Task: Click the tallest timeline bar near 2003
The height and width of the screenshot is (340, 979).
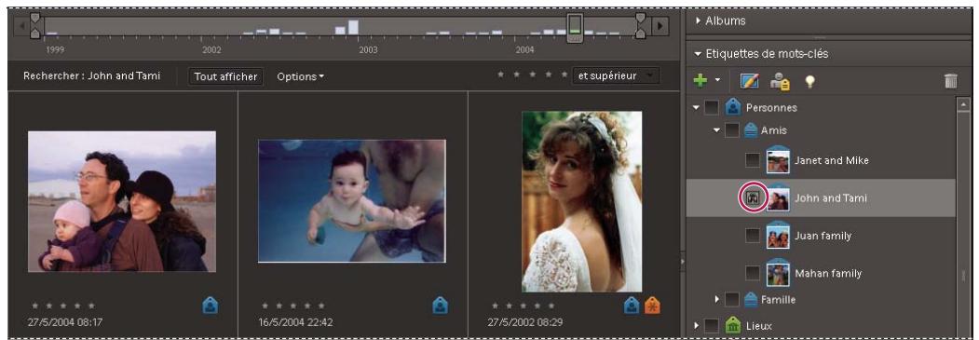Action: click(353, 27)
